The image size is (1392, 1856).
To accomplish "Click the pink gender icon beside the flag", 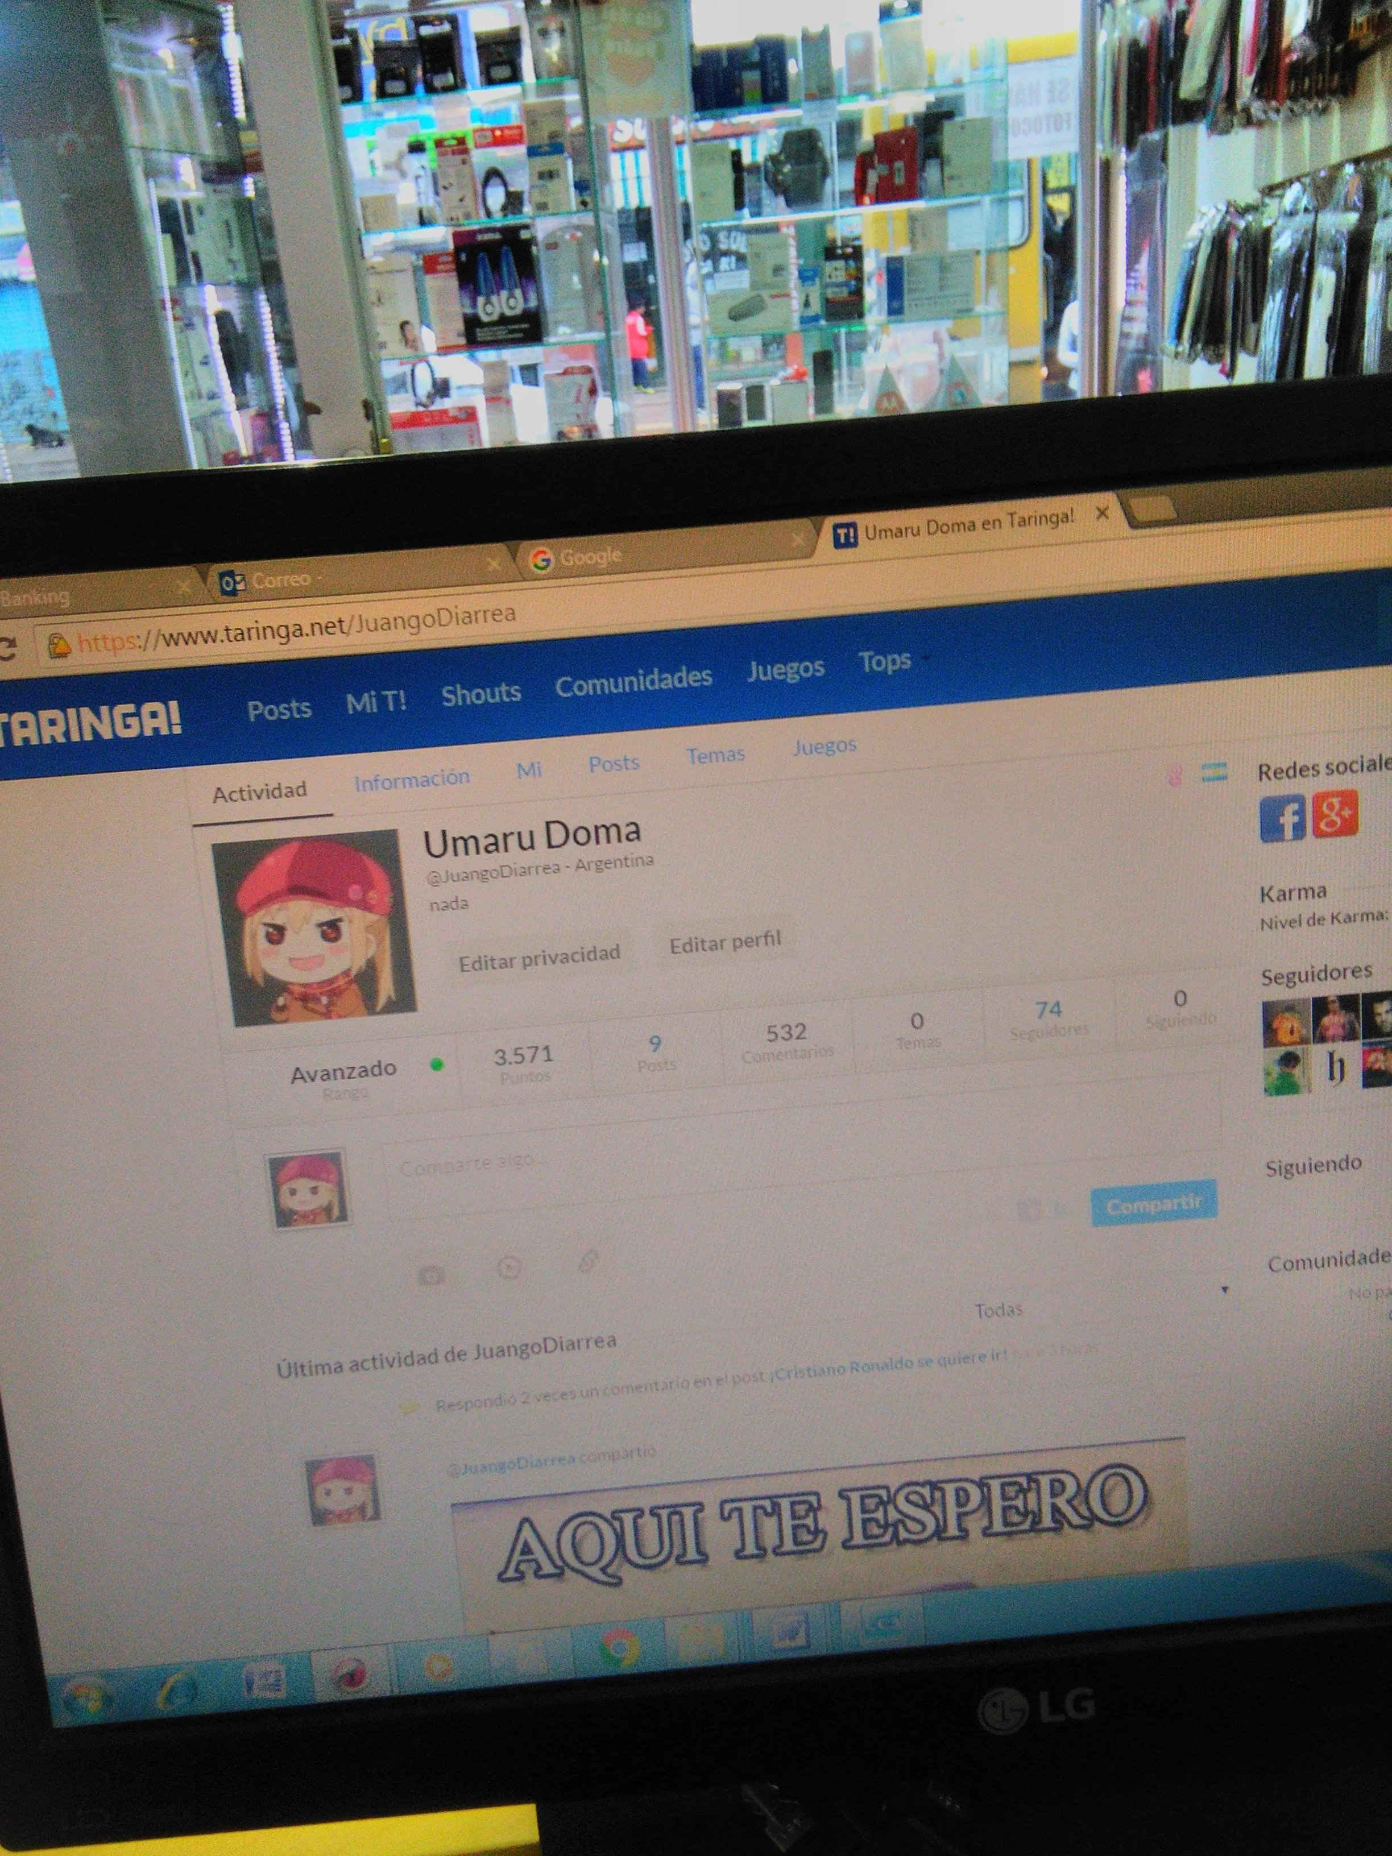I will tap(1175, 774).
